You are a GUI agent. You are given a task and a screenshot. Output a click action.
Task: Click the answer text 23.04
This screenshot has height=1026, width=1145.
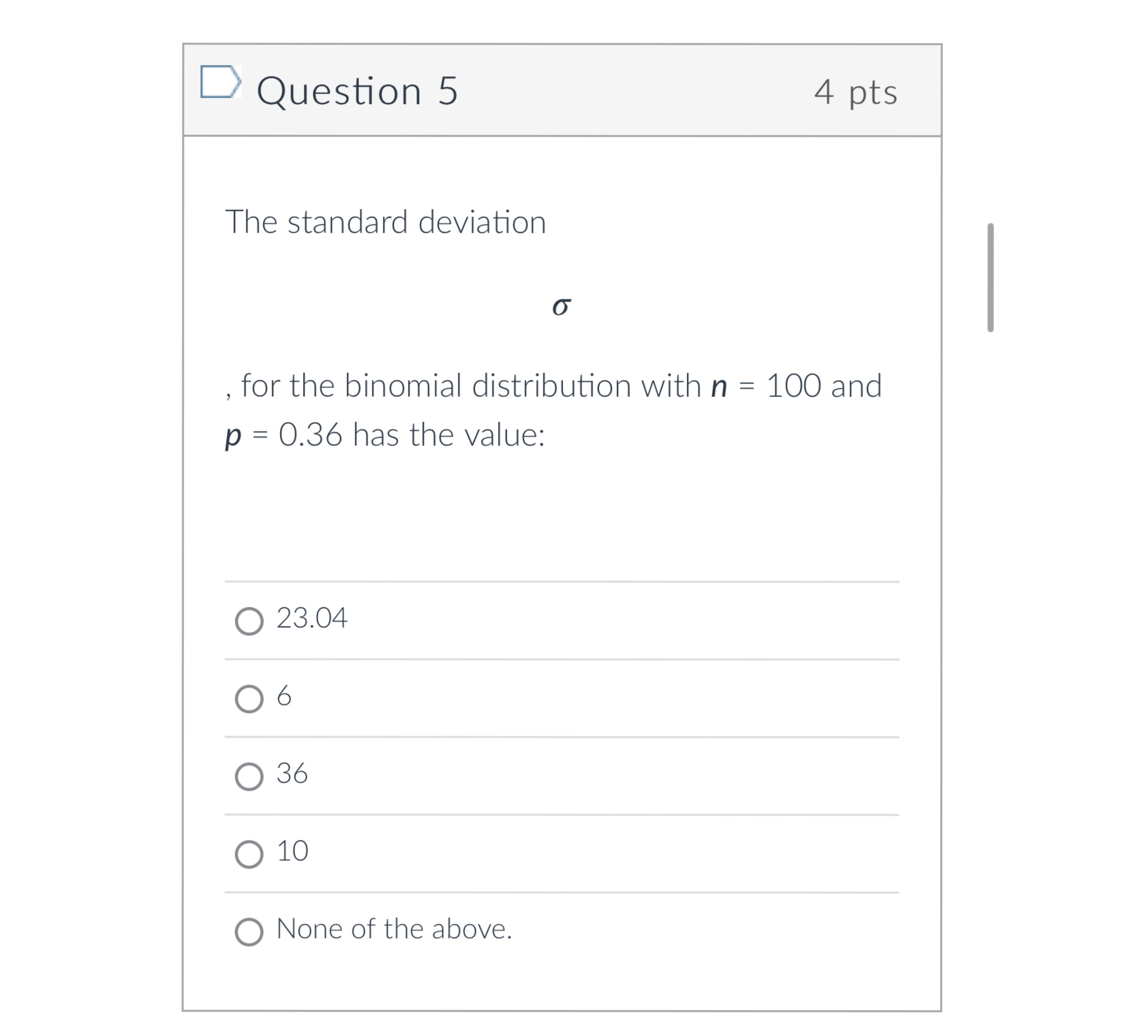point(312,618)
